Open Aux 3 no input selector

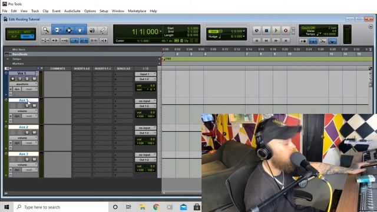click(x=145, y=155)
